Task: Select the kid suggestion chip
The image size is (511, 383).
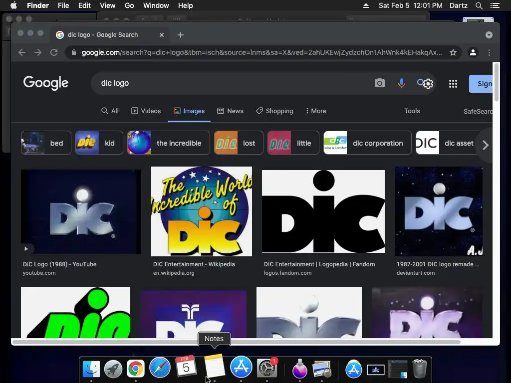Action: [x=99, y=143]
